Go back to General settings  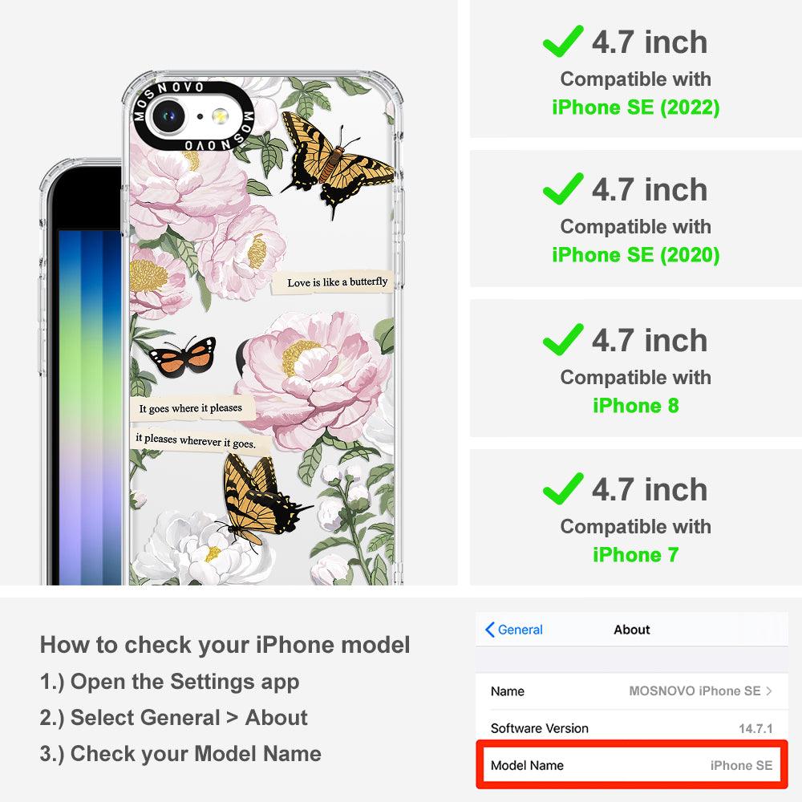(514, 630)
